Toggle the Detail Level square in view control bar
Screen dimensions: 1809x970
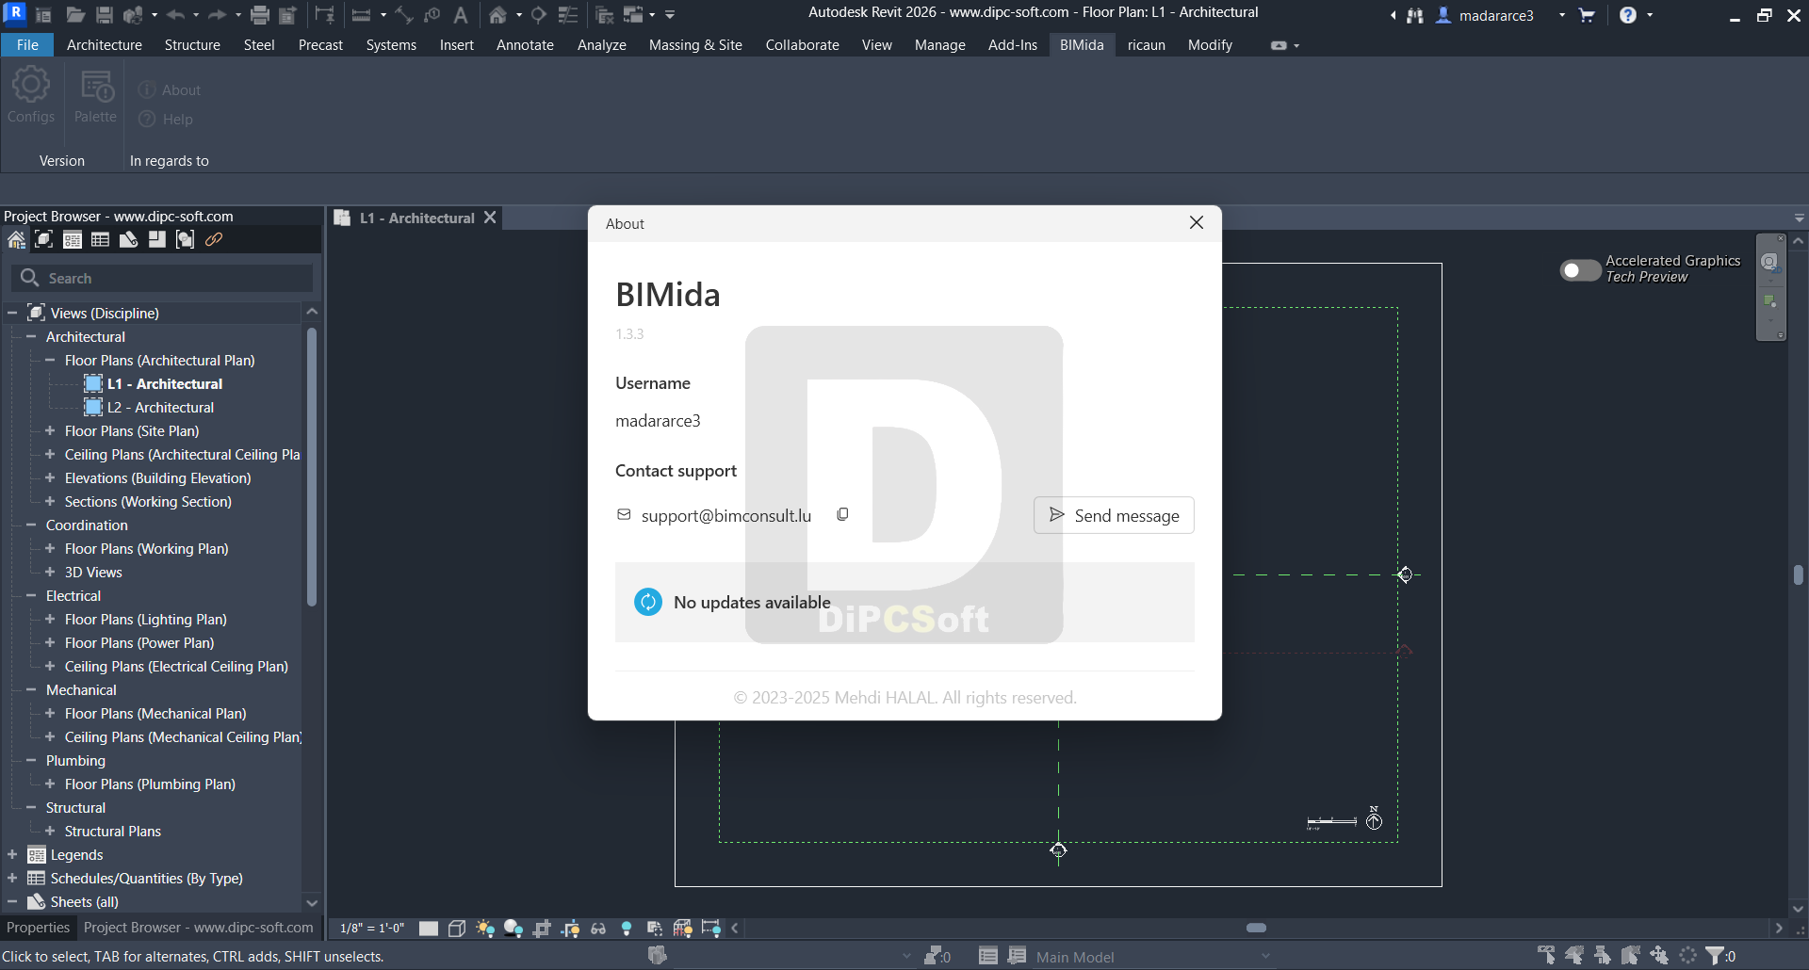pyautogui.click(x=429, y=929)
